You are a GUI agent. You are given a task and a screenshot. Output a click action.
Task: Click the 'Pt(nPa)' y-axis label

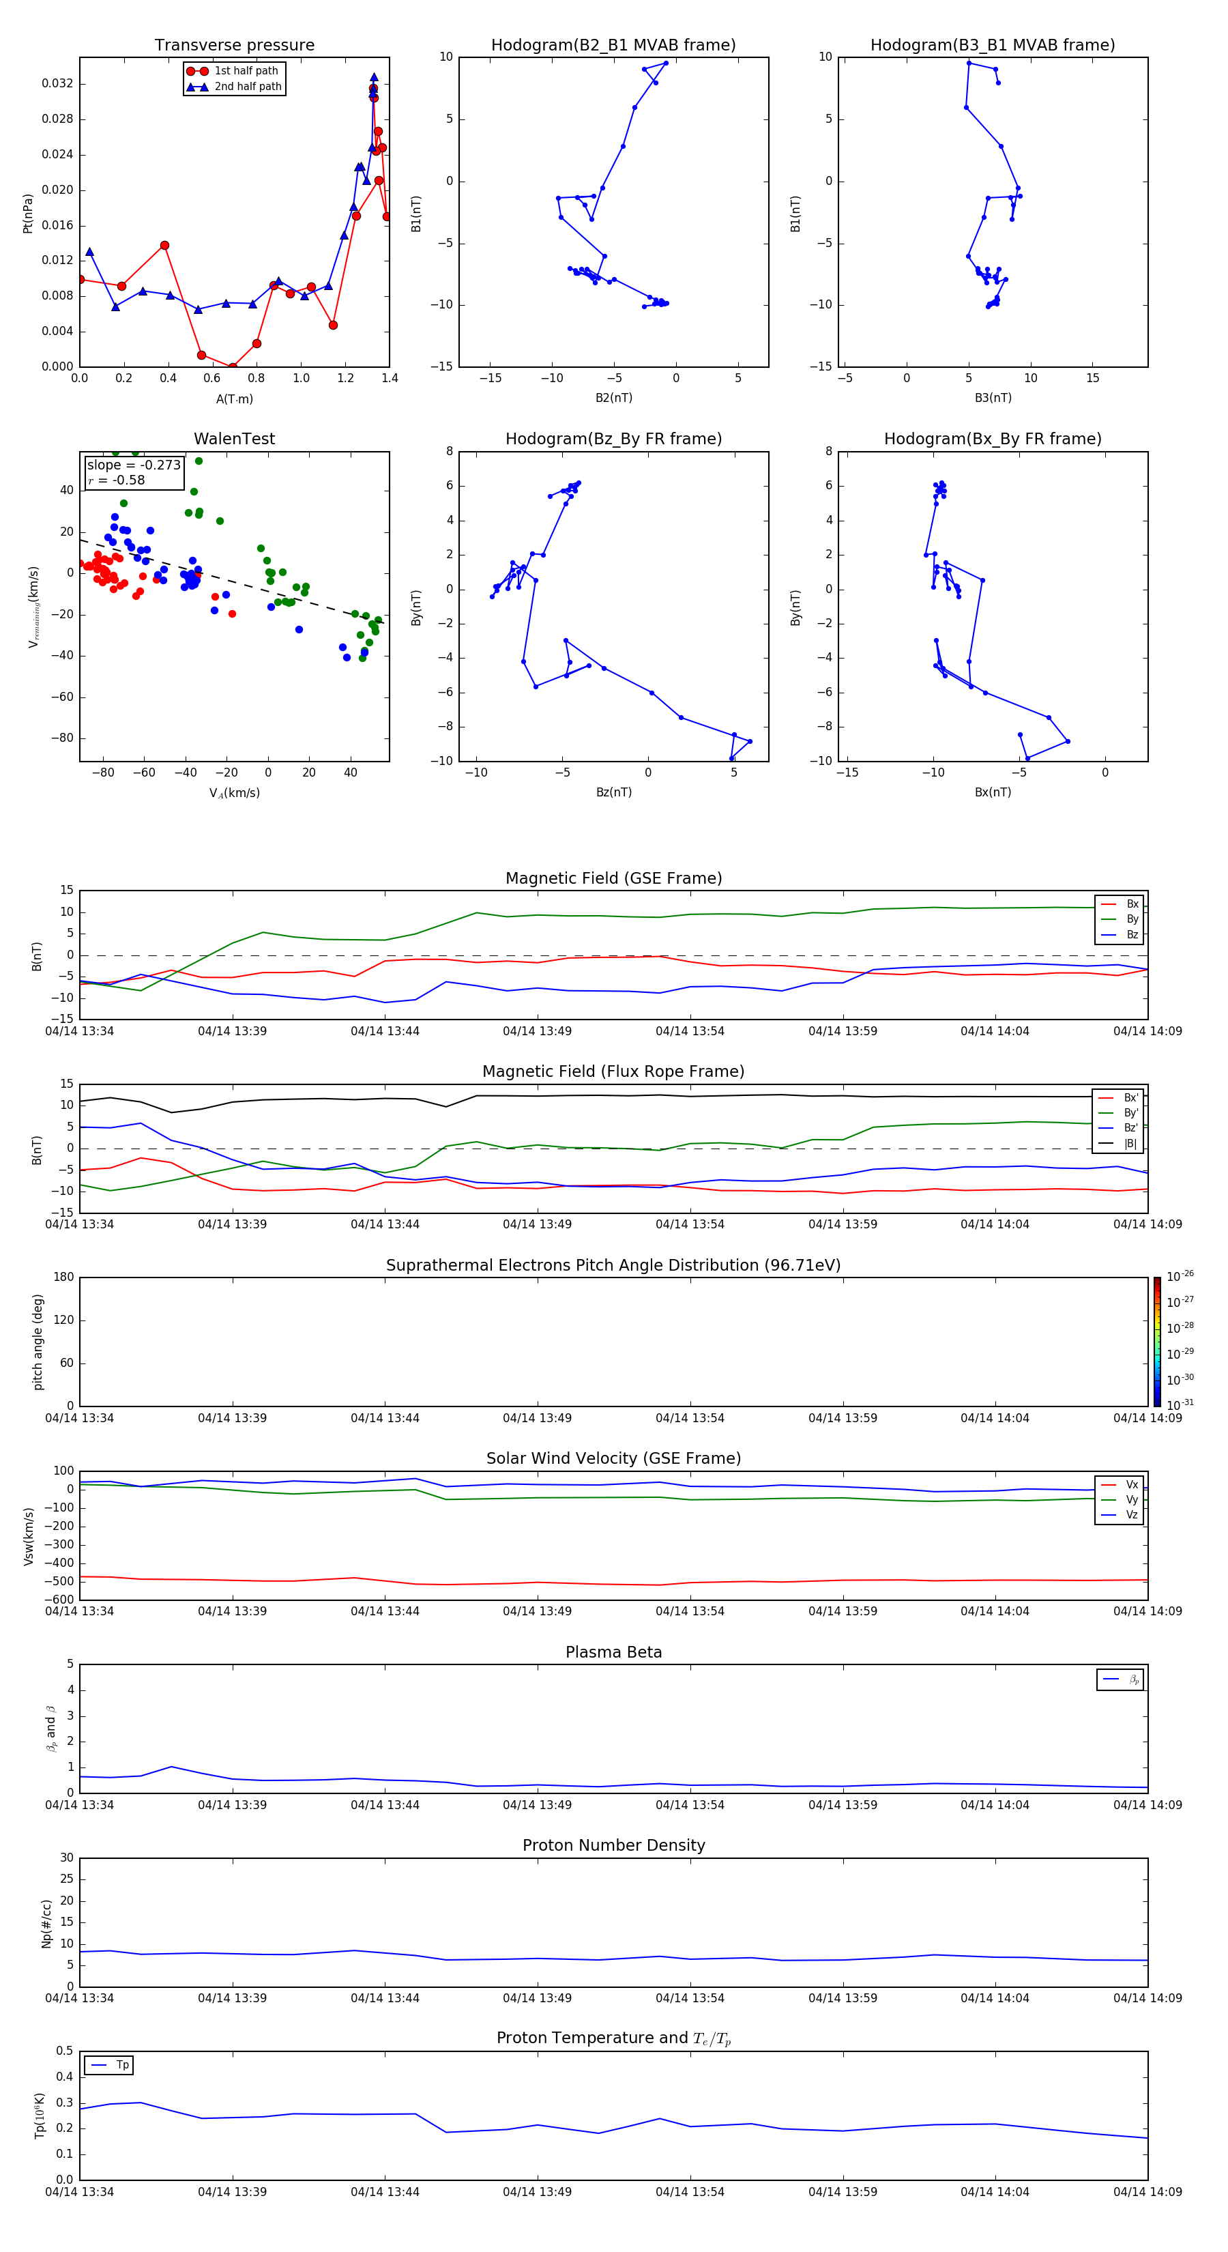(x=28, y=214)
